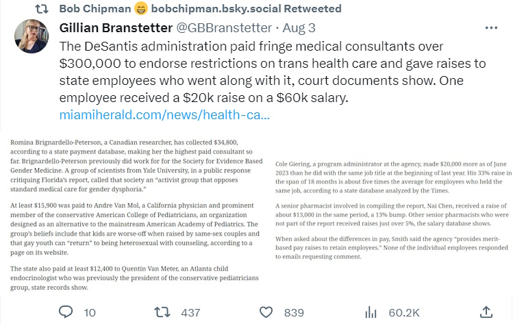Click the 437 retweet count
Viewport: 513px width, 324px height.
coord(191,312)
